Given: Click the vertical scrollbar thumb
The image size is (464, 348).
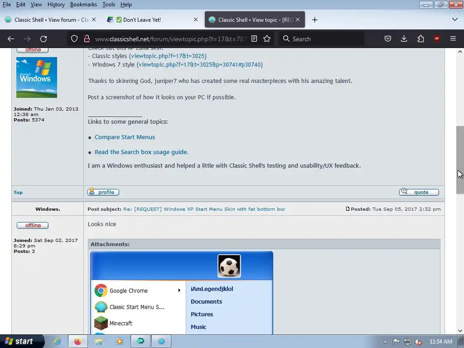Looking at the screenshot, I should 460,160.
